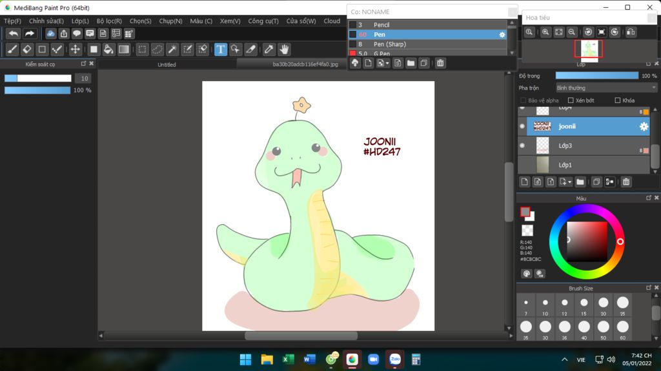Open the Lớp(L) menu
The image size is (661, 371).
coord(80,21)
